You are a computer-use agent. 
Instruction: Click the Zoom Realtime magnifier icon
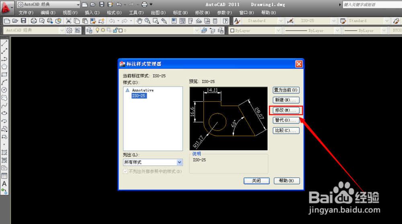pos(148,21)
